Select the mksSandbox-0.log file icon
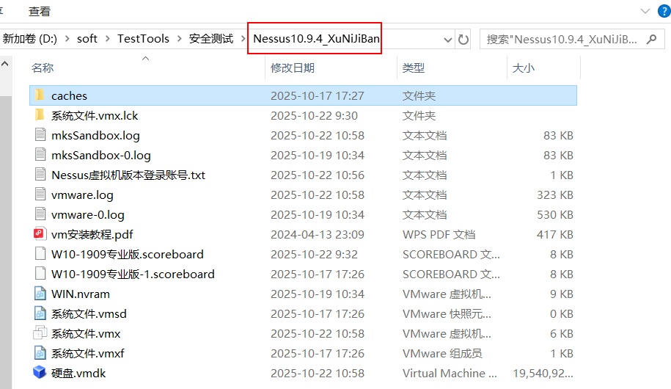 tap(40, 155)
